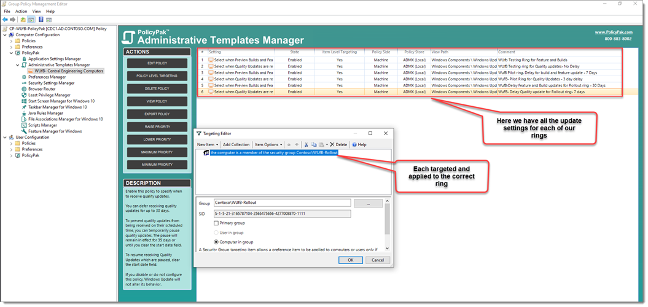Click the Item Level Targeting column header

pyautogui.click(x=339, y=52)
